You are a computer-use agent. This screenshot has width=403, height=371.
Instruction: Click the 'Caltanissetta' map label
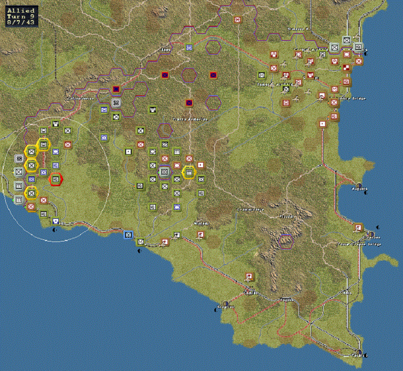click(80, 98)
